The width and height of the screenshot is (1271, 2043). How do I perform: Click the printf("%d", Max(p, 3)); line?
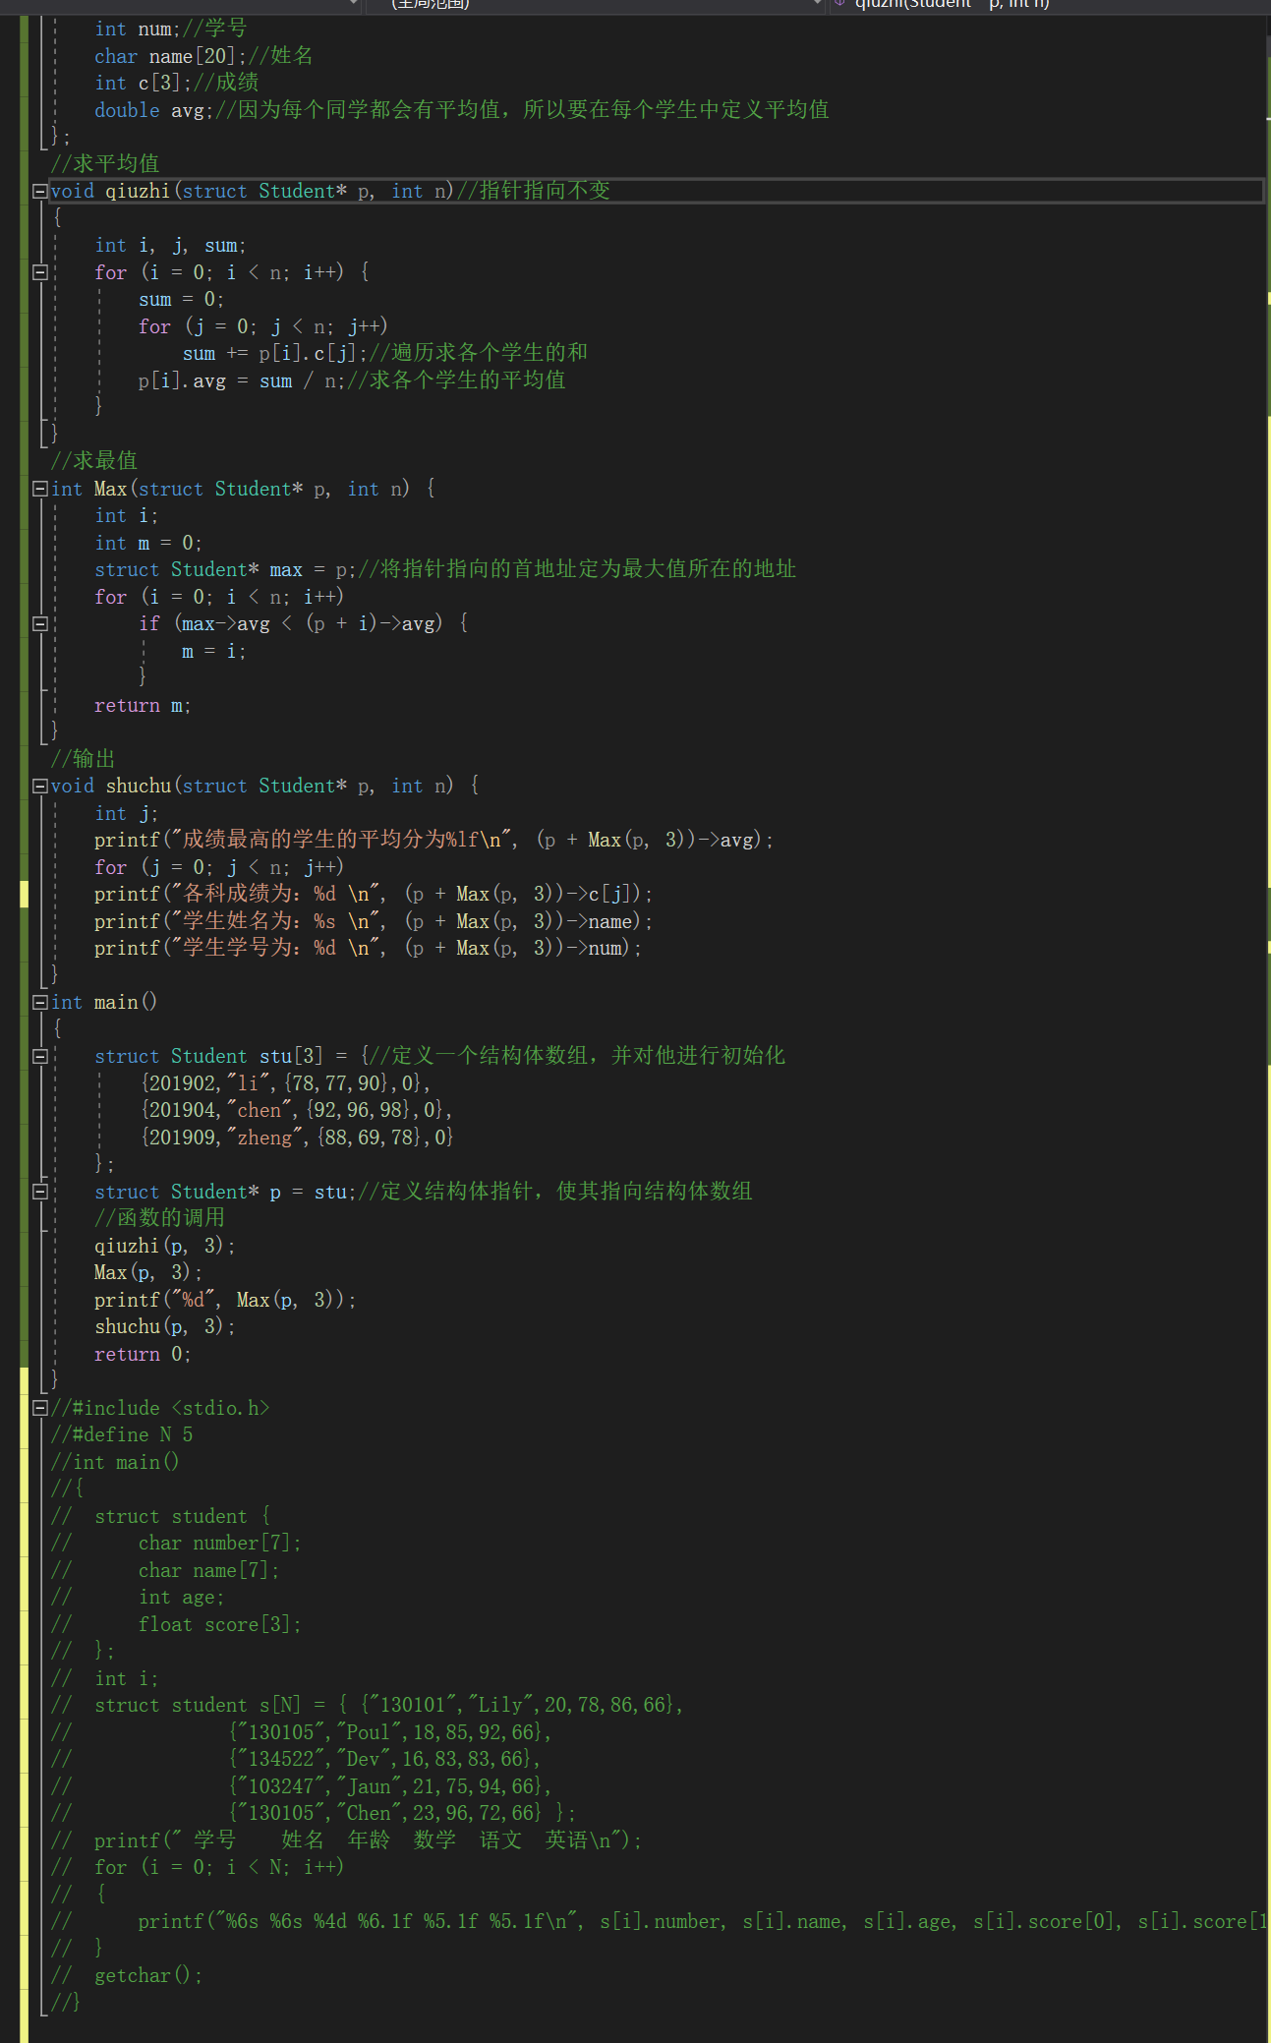tap(225, 1300)
